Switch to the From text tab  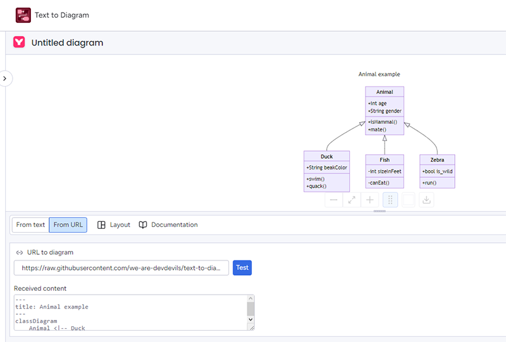tap(30, 225)
